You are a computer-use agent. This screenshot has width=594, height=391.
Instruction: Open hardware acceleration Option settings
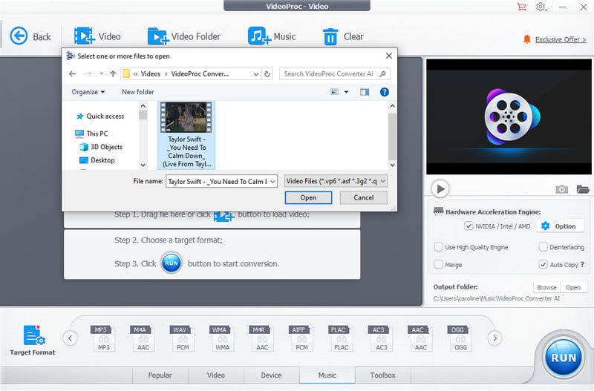pyautogui.click(x=561, y=226)
